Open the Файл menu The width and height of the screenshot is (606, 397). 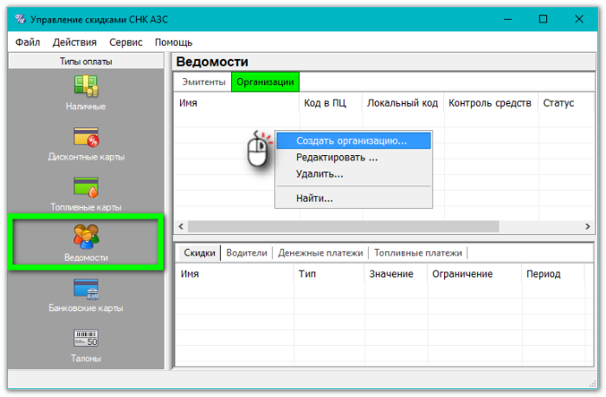pos(27,42)
